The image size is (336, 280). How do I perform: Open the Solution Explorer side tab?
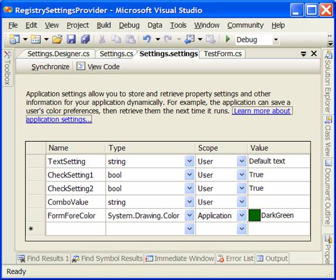[328, 82]
